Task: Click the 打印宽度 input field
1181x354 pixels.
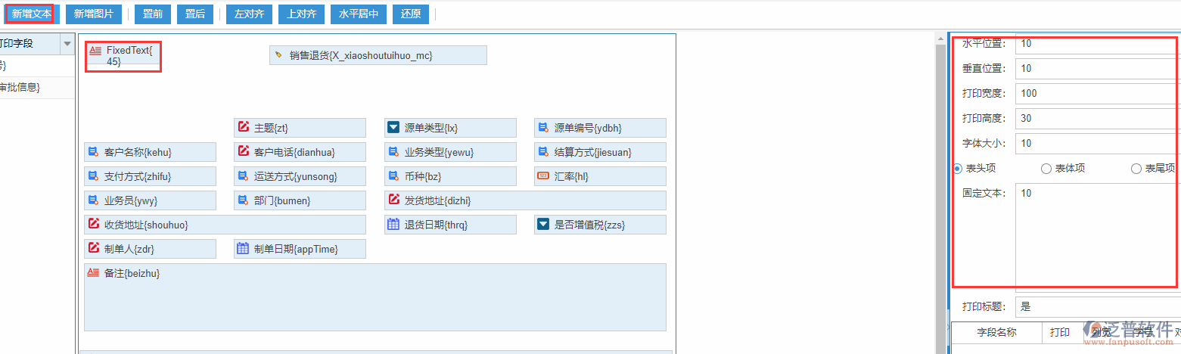Action: [x=1097, y=93]
